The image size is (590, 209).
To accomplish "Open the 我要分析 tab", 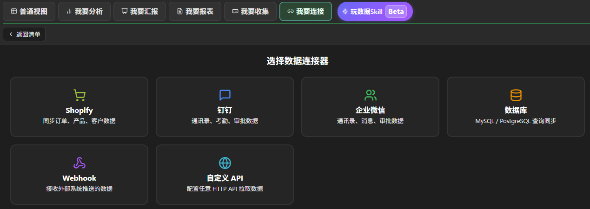I will click(84, 12).
